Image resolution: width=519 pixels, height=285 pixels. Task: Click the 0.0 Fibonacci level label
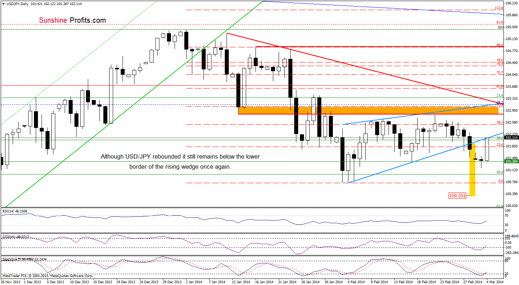501,181
